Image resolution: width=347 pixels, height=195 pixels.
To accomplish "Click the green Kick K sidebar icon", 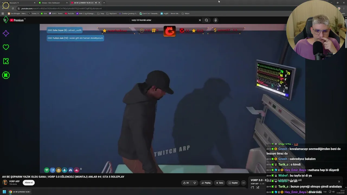I will point(6,61).
